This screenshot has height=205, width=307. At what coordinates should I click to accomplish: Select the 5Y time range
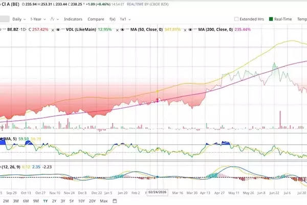click(72, 201)
